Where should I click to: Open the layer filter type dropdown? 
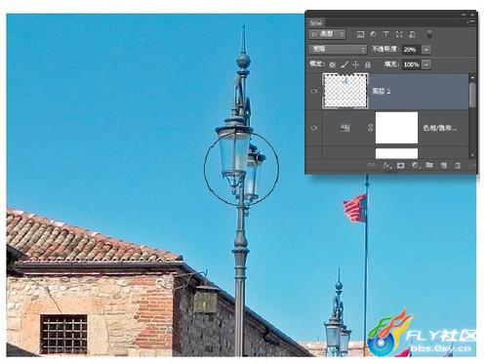tap(328, 34)
